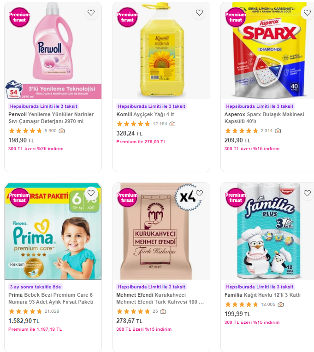Click Familia Plus paper towel image
This screenshot has height=352, width=314.
[x=268, y=231]
